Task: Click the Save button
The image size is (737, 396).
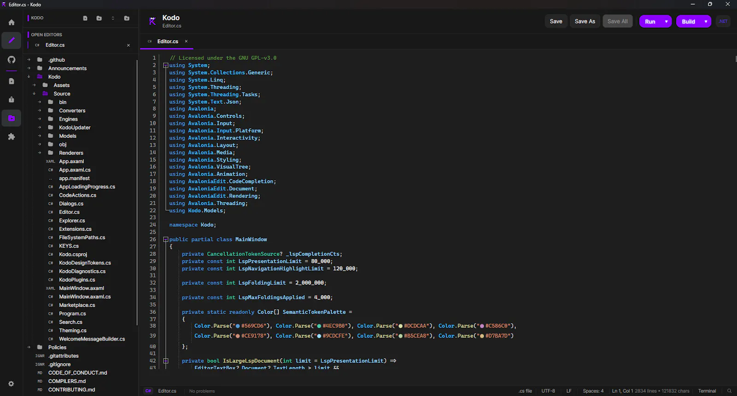Action: point(556,21)
